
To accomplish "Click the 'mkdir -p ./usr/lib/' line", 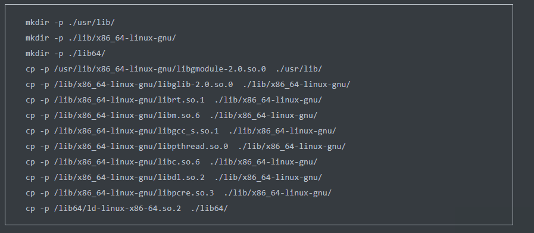I will (70, 23).
